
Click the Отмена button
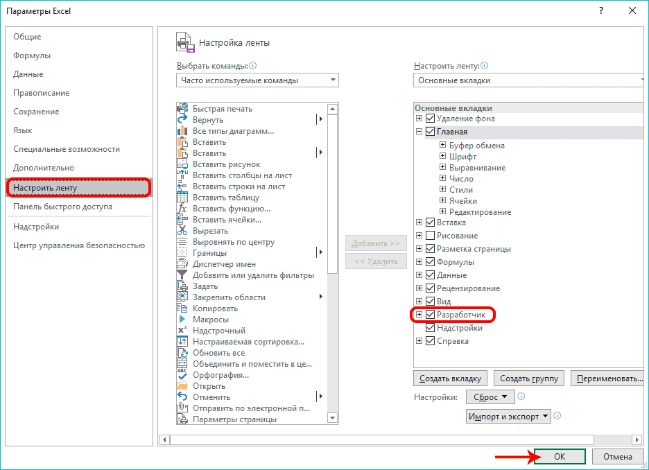tap(618, 456)
